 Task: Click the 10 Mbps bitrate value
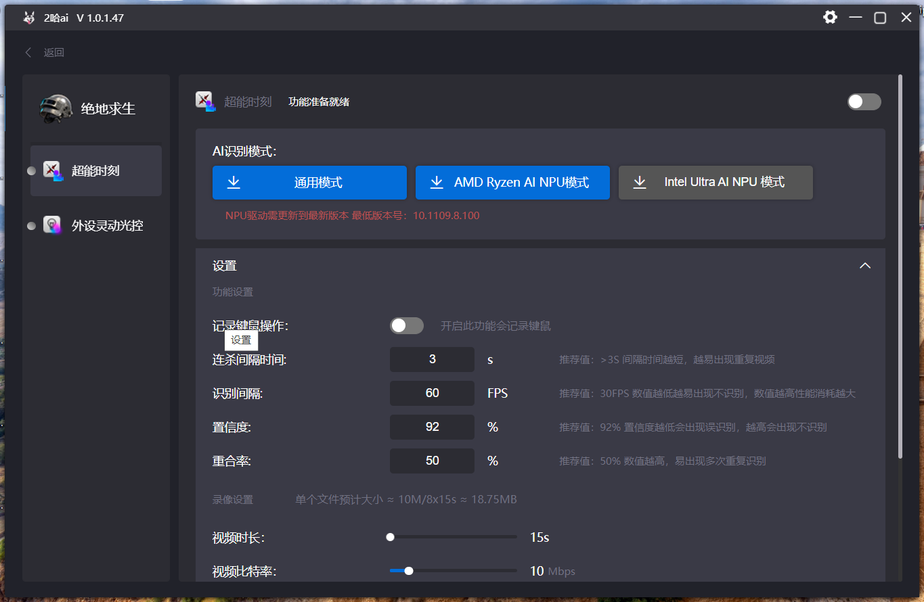552,572
